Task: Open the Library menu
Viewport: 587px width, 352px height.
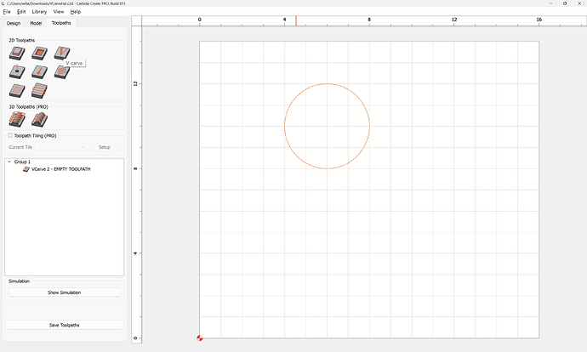Action: (39, 12)
